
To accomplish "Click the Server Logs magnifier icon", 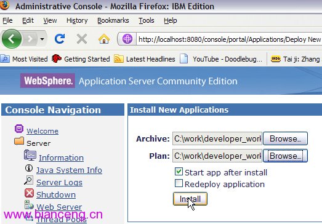I will [28, 180].
